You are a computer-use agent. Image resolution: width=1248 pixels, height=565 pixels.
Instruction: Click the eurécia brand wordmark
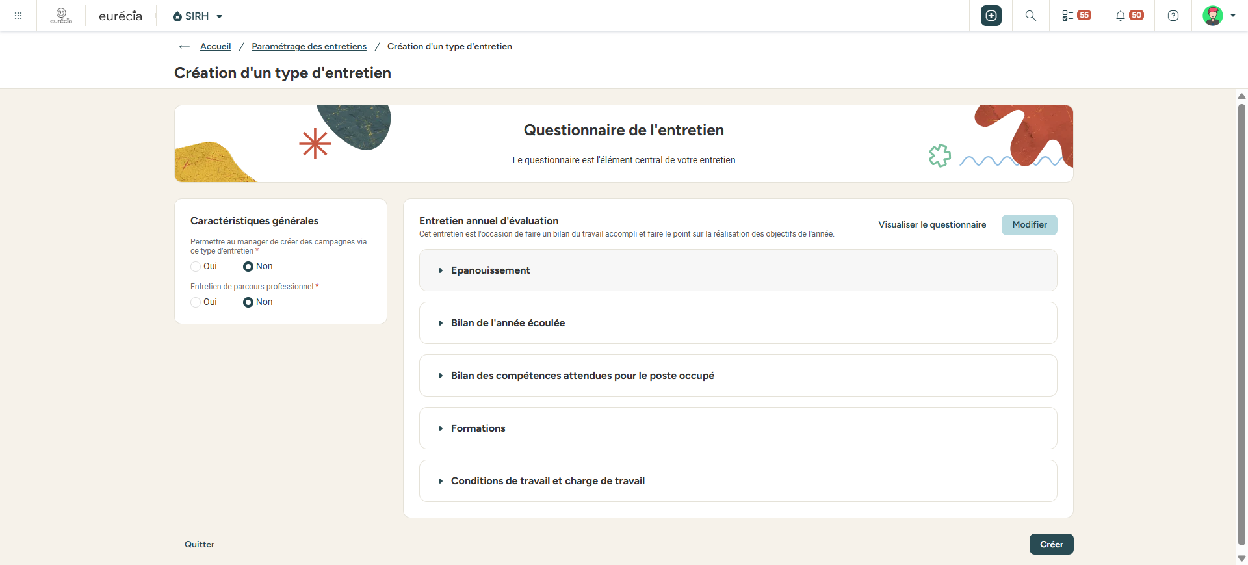tap(120, 16)
